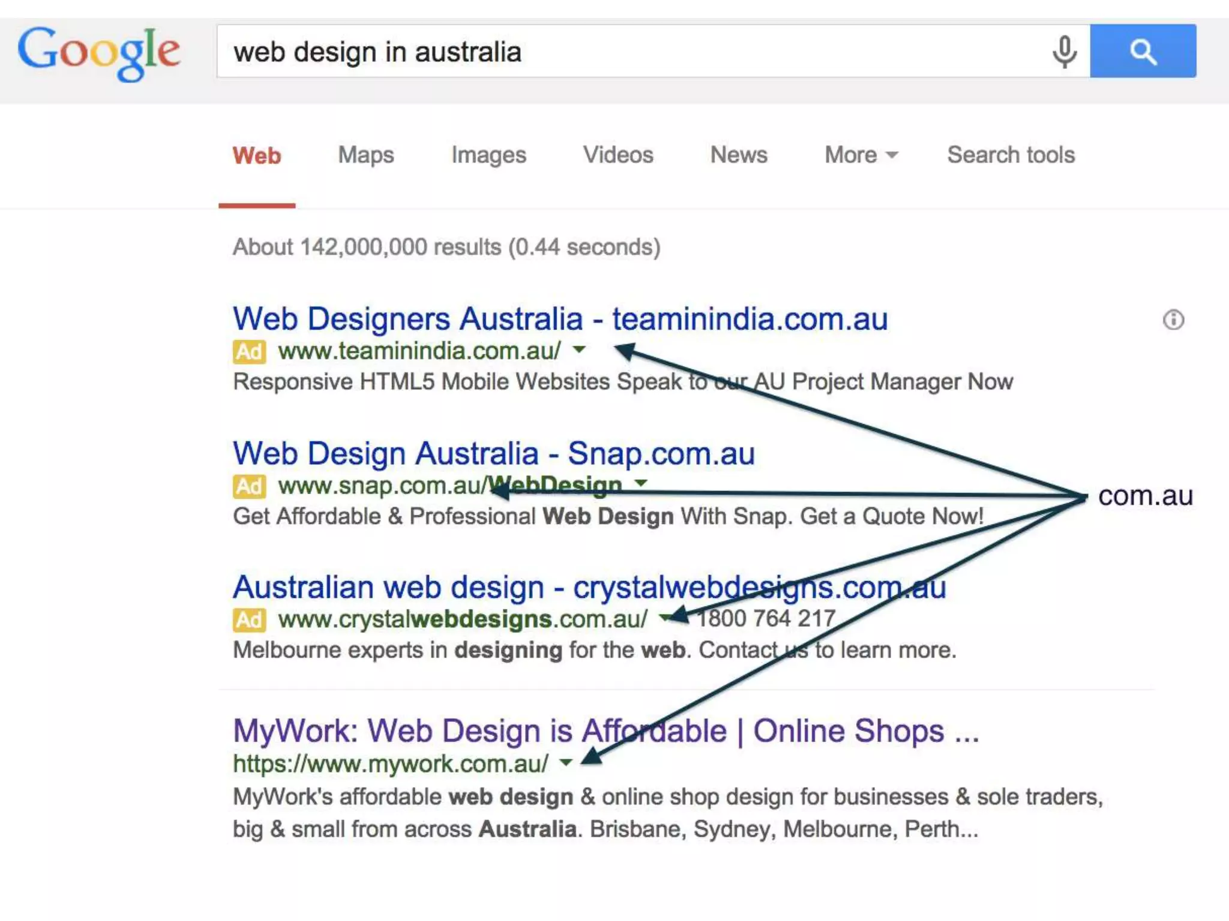Open dropdown arrow next to snap.com.au/WebDesign URL
1229x921 pixels.
pos(641,482)
